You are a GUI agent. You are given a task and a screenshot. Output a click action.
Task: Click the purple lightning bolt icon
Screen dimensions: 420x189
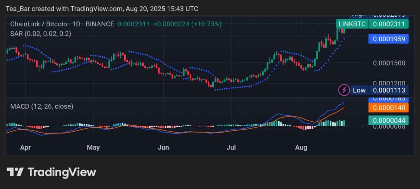coord(344,90)
